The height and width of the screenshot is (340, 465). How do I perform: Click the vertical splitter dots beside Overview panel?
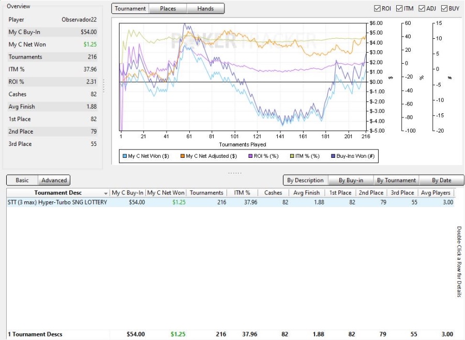[103, 86]
